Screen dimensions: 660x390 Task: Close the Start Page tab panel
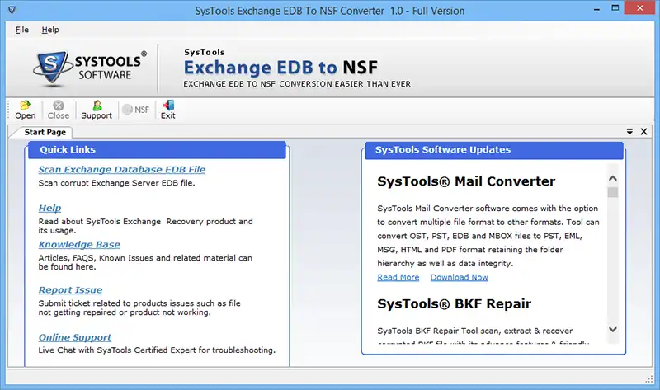click(x=644, y=132)
